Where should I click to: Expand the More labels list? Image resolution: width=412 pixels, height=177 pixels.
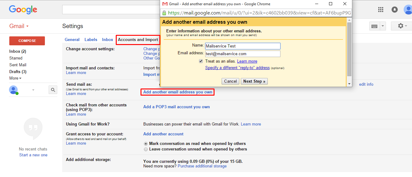[x=15, y=78]
